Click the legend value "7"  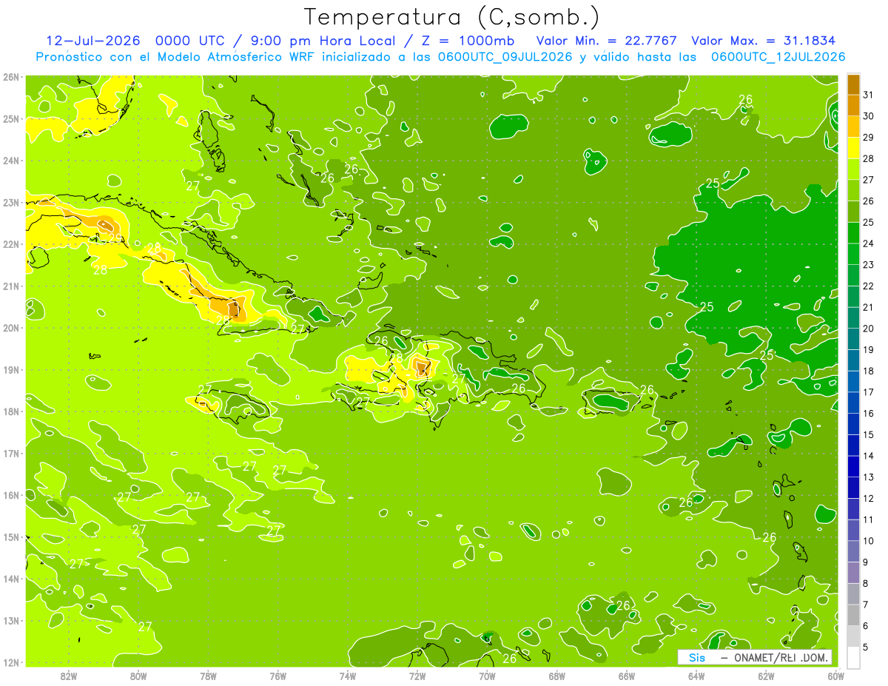[x=867, y=605]
